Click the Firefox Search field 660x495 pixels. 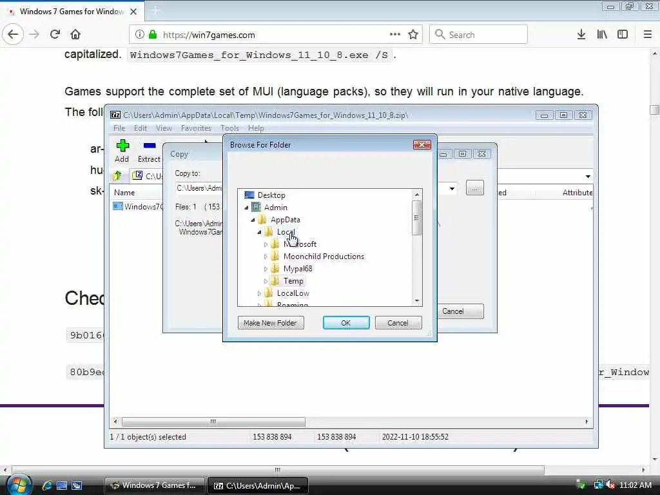[478, 35]
